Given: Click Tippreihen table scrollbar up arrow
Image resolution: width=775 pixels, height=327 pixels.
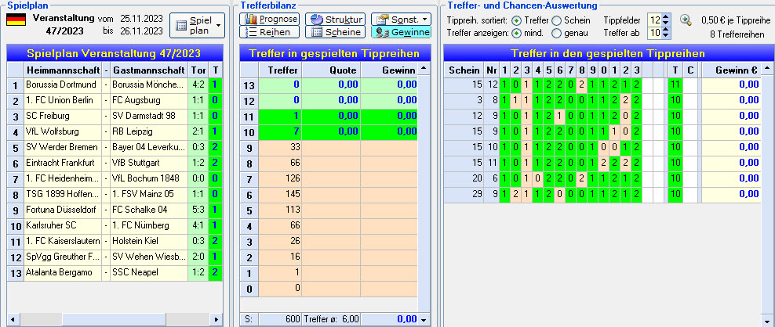Looking at the screenshot, I should (x=767, y=69).
